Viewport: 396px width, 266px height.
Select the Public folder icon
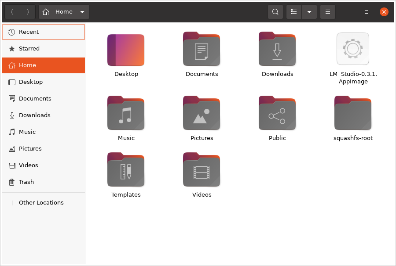pyautogui.click(x=277, y=113)
